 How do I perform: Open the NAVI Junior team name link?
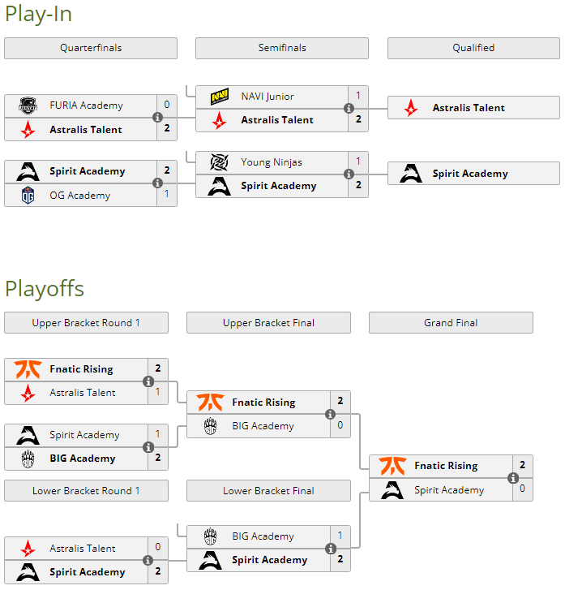[x=268, y=97]
